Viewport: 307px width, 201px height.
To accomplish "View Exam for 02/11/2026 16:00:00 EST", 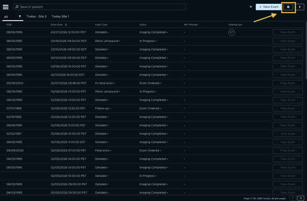I will [288, 75].
